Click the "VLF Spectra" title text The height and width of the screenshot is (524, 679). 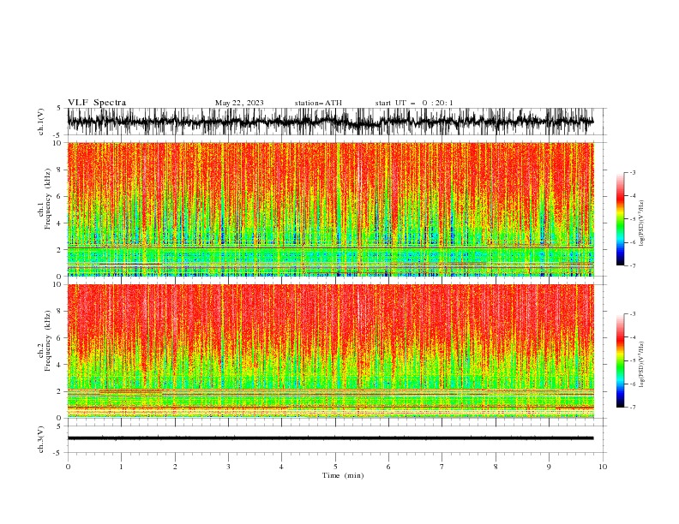(97, 103)
